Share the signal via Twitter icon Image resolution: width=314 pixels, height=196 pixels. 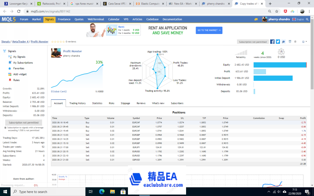coord(278,42)
